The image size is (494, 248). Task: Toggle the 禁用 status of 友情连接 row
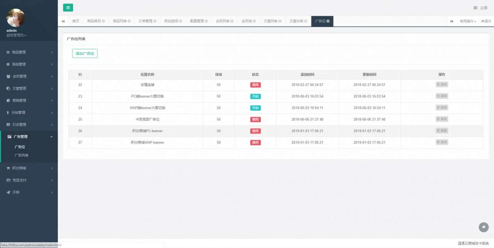pyautogui.click(x=255, y=85)
